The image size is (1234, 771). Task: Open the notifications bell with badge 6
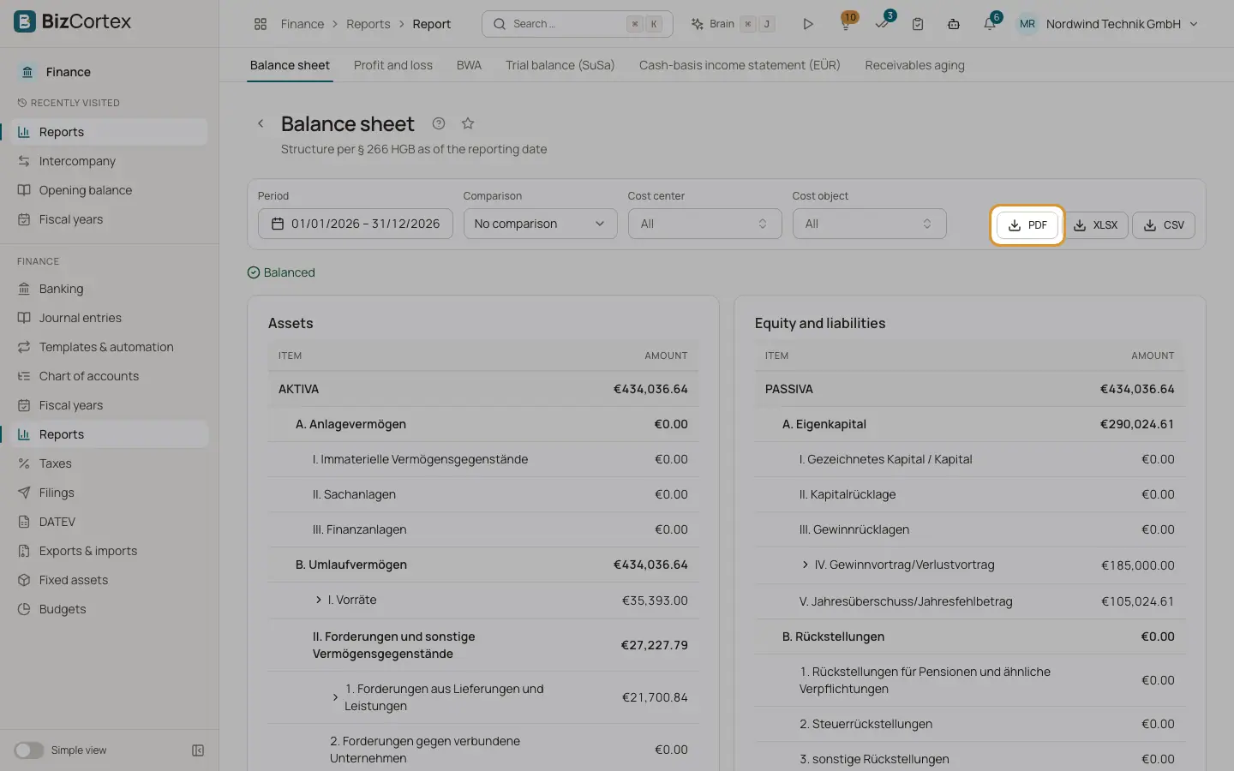990,23
